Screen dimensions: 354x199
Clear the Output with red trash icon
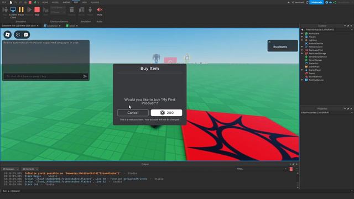291,169
